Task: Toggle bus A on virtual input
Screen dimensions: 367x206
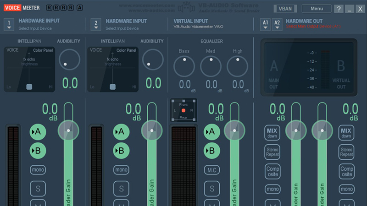Action: point(211,132)
